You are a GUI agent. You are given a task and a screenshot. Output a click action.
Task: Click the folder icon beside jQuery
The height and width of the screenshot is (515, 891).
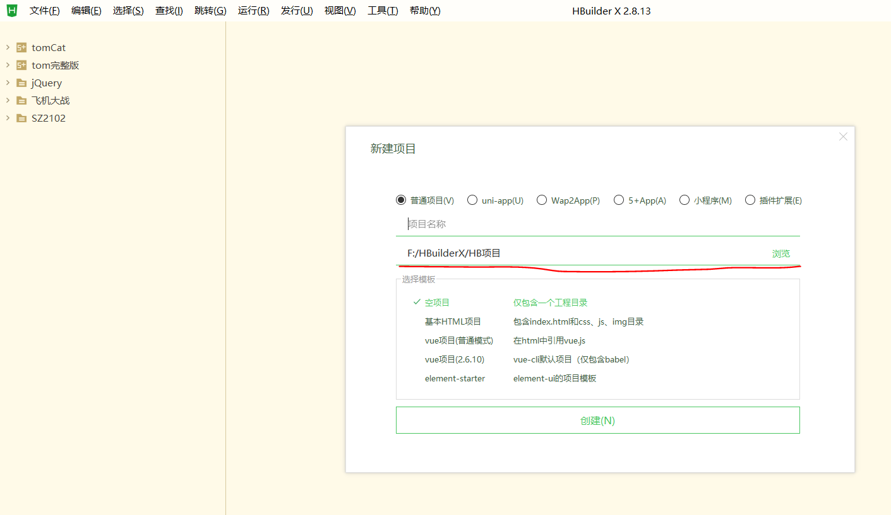(21, 83)
